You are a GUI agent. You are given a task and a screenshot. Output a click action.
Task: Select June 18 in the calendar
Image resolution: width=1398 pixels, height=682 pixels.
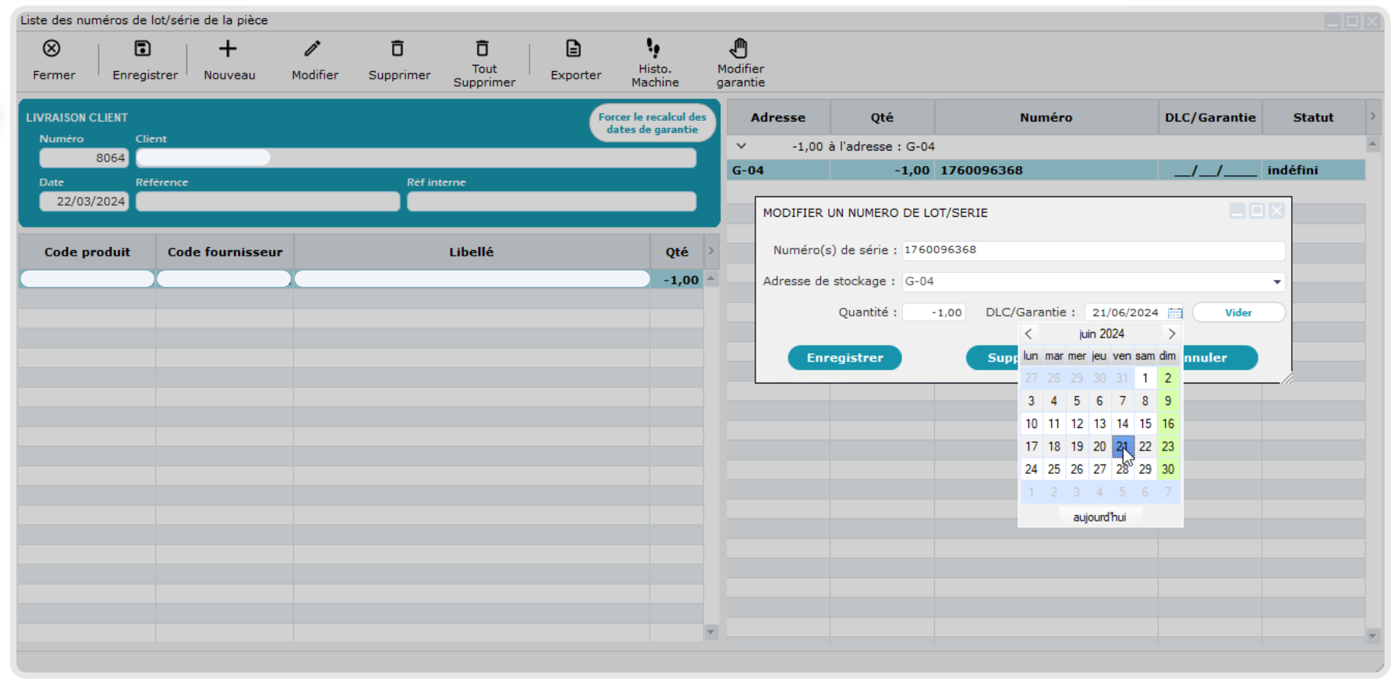click(x=1054, y=447)
